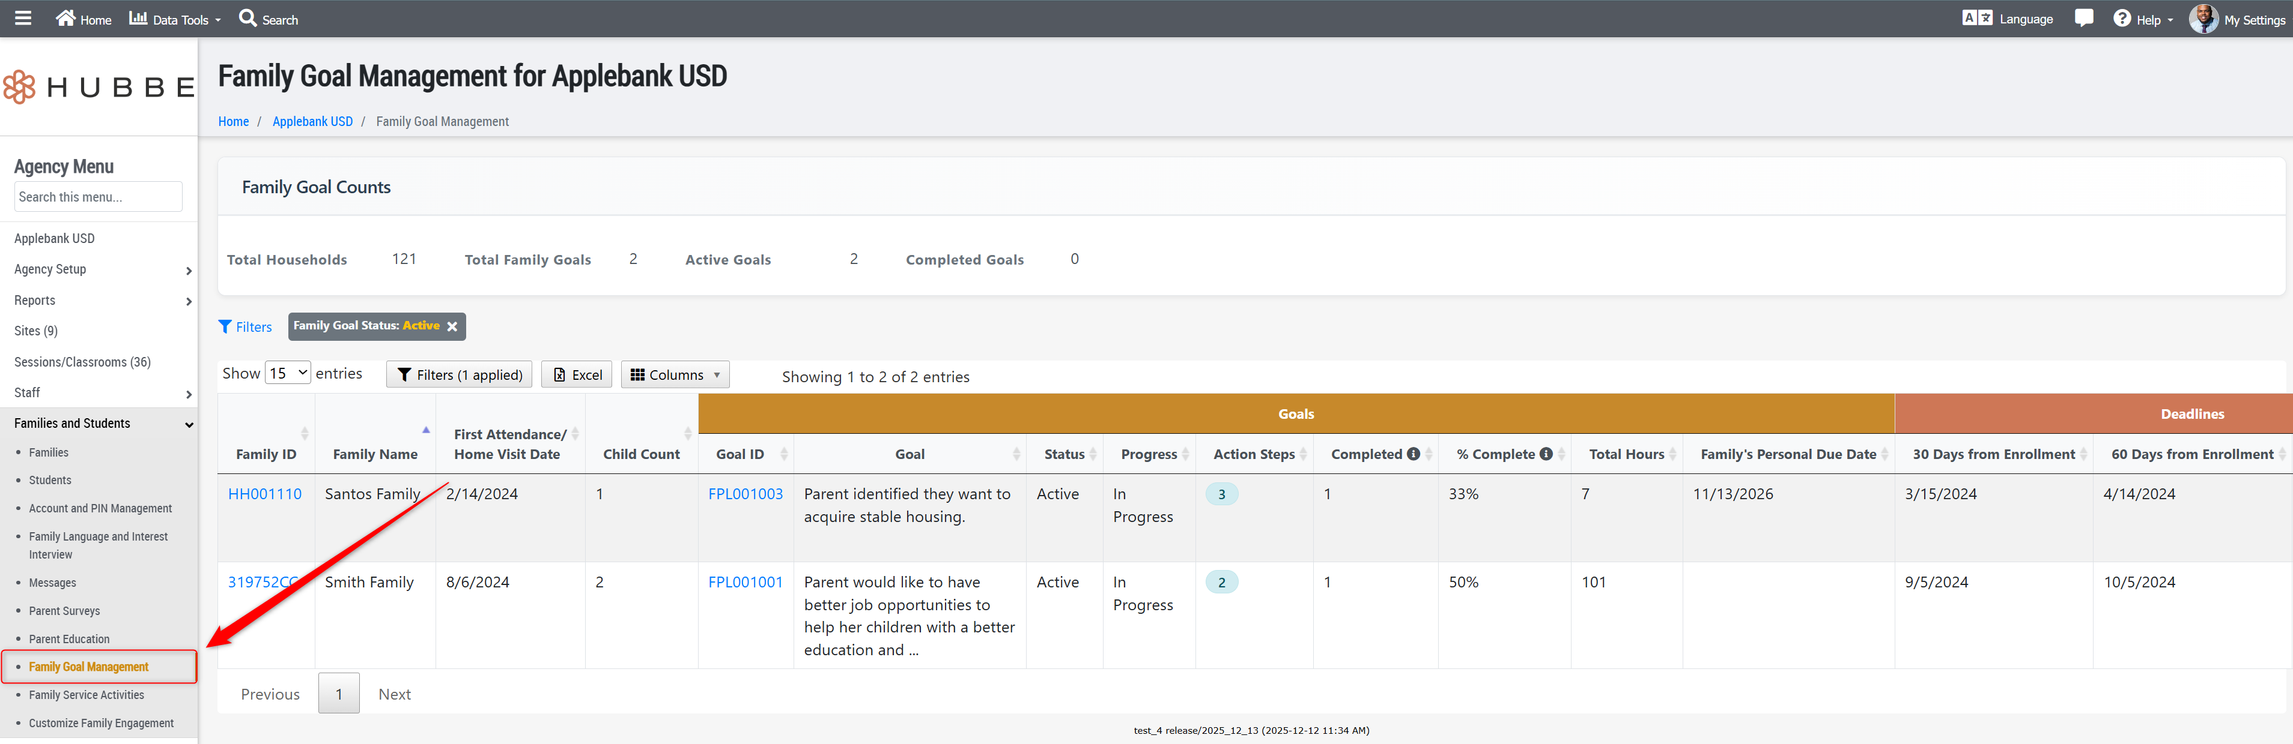Click the Language translate icon
The height and width of the screenshot is (744, 2293).
point(1977,19)
